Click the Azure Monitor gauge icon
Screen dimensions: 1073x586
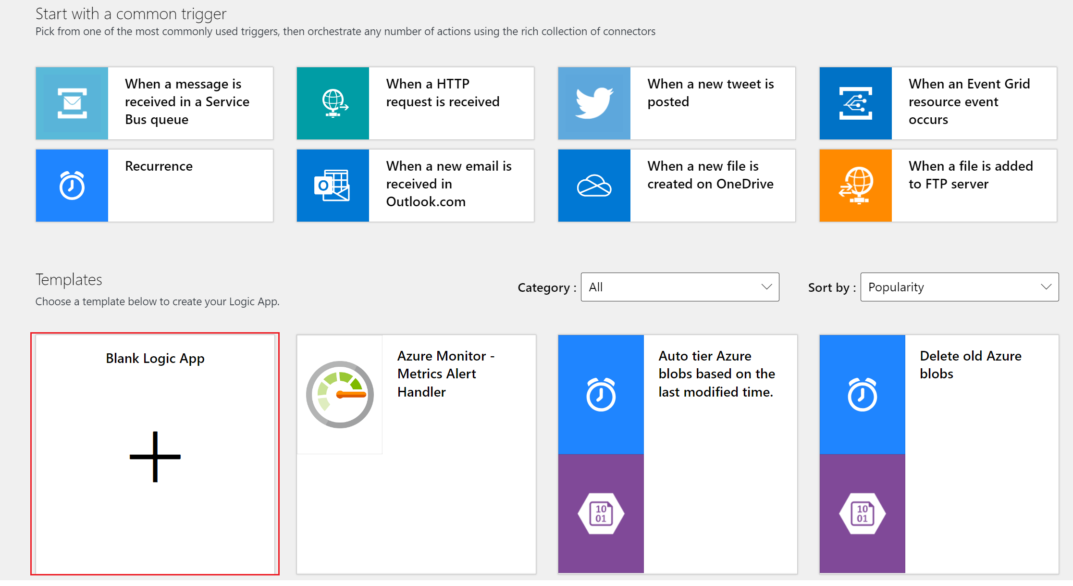[x=340, y=395]
